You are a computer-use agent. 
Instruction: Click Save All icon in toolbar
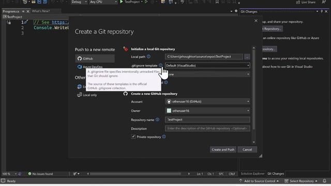(45, 2)
